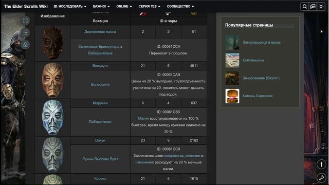
Task: Click the Компаньоны thumbnail image
Action: 232,60
